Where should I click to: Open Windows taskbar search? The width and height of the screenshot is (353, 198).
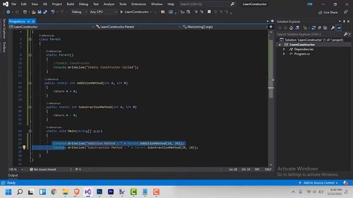20,192
